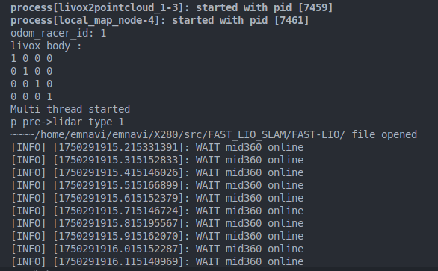Image resolution: width=438 pixels, height=271 pixels.
Task: Click the p_pre->lidar_type 1 line
Action: click(67, 122)
